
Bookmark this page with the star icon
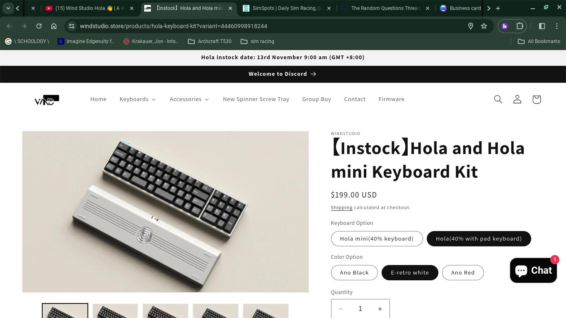[x=484, y=26]
